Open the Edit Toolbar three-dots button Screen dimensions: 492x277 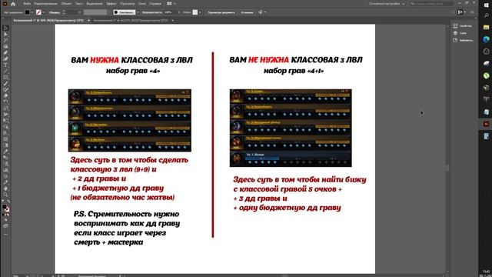click(5, 234)
